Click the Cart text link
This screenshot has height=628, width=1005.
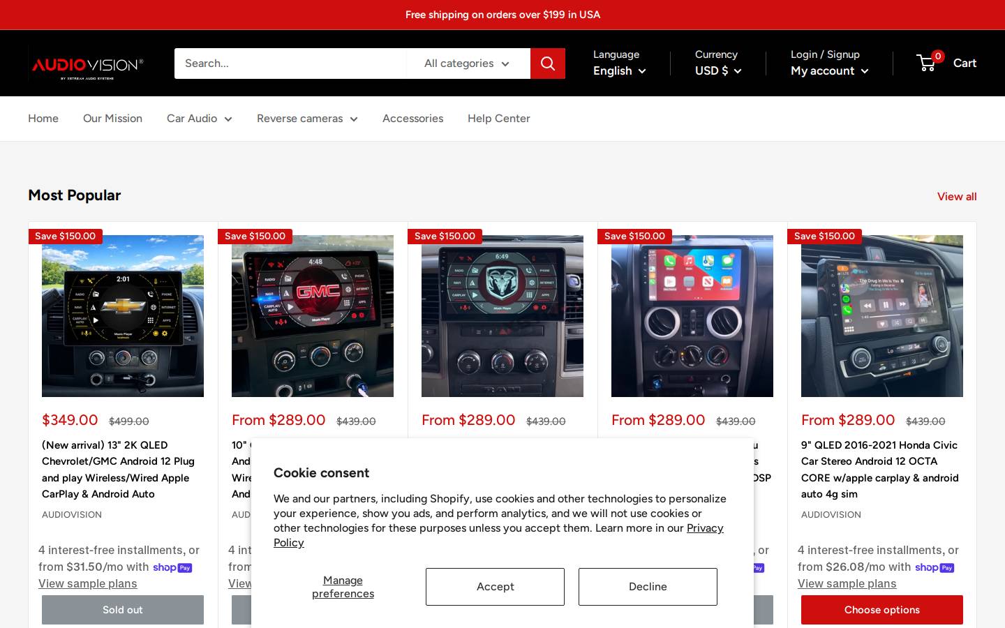tap(965, 63)
